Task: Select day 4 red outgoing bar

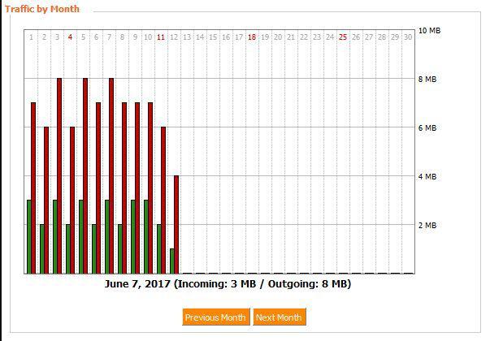Action: [72, 201]
